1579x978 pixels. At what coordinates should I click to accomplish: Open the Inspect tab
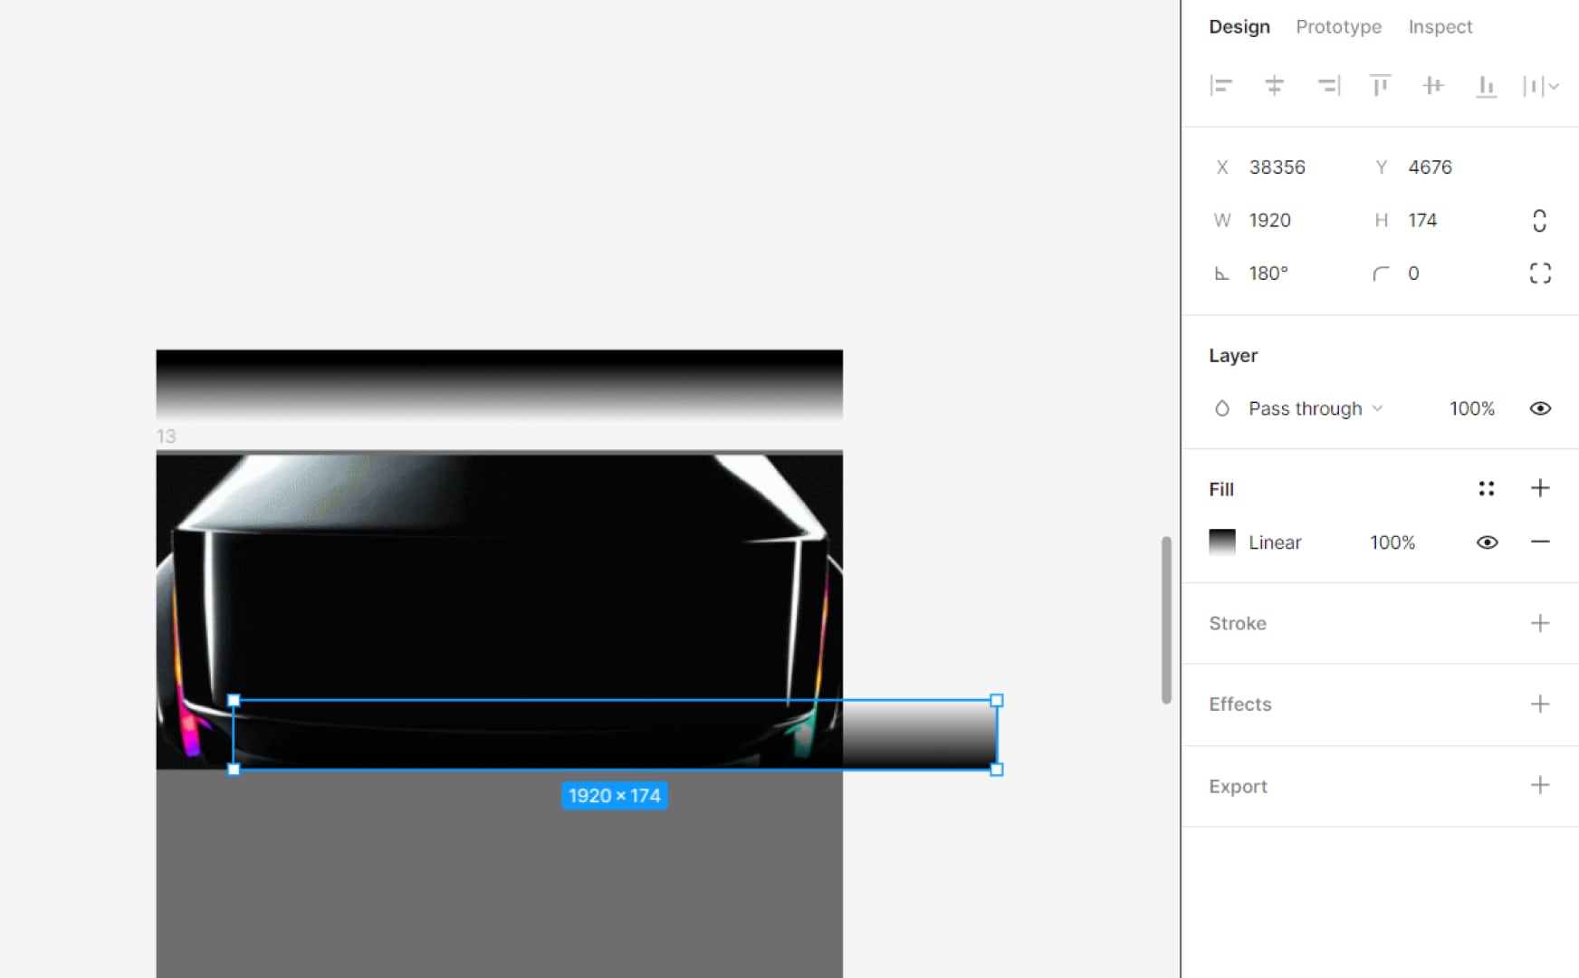[1440, 27]
